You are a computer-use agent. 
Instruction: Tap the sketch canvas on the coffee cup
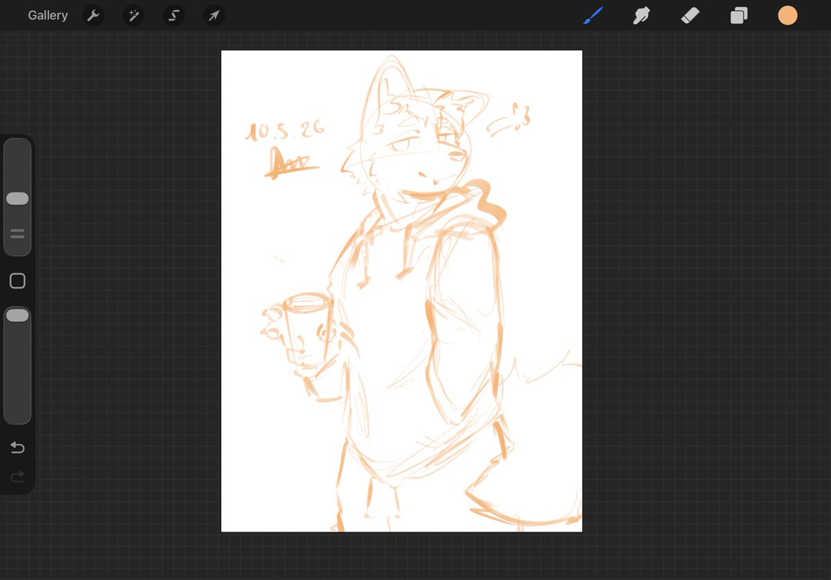308,331
